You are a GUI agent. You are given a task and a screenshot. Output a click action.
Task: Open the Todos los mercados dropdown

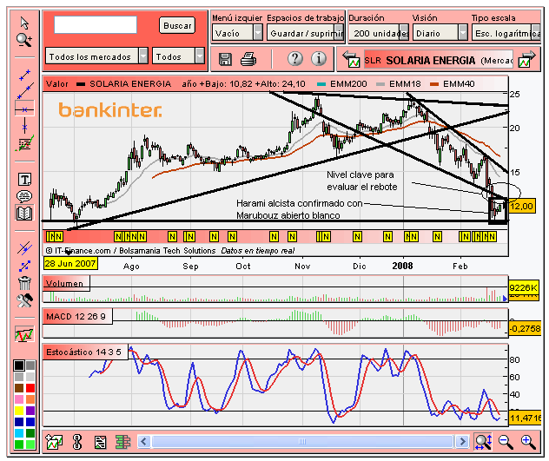pyautogui.click(x=96, y=56)
